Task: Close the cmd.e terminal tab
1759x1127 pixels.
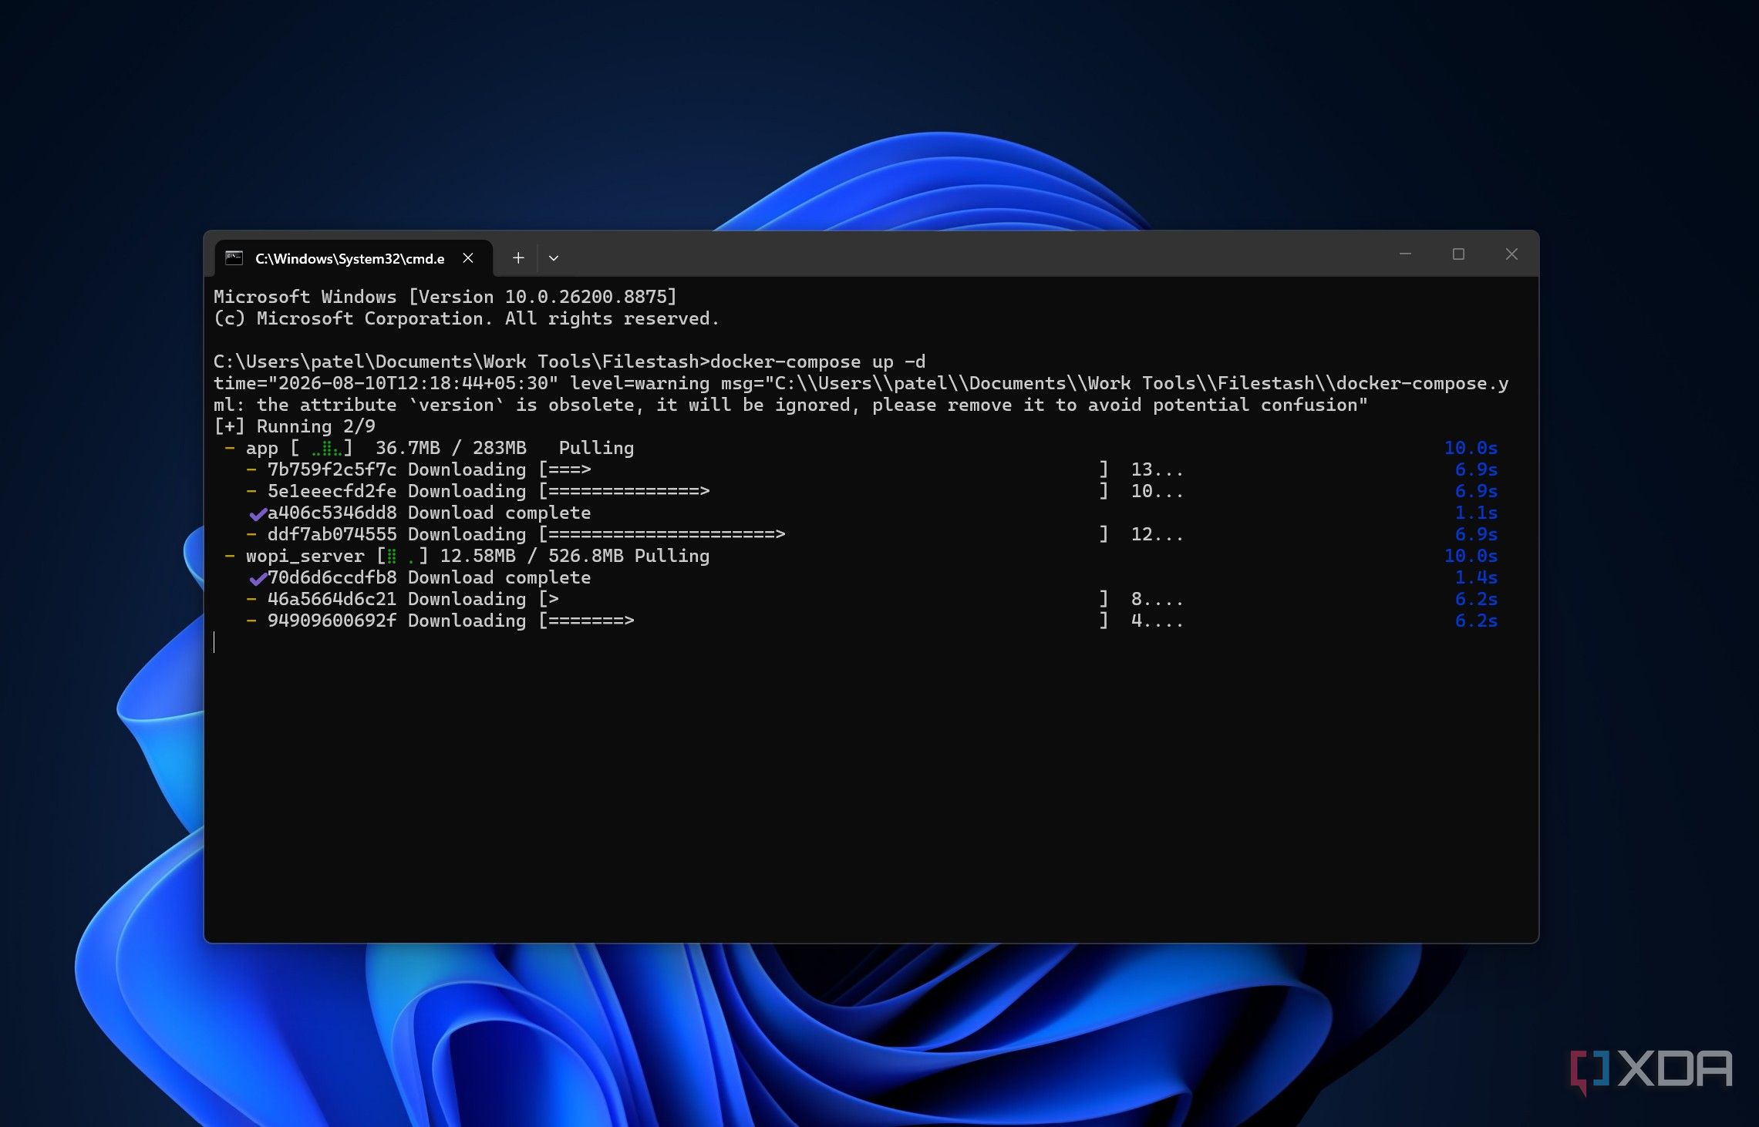Action: coord(468,258)
